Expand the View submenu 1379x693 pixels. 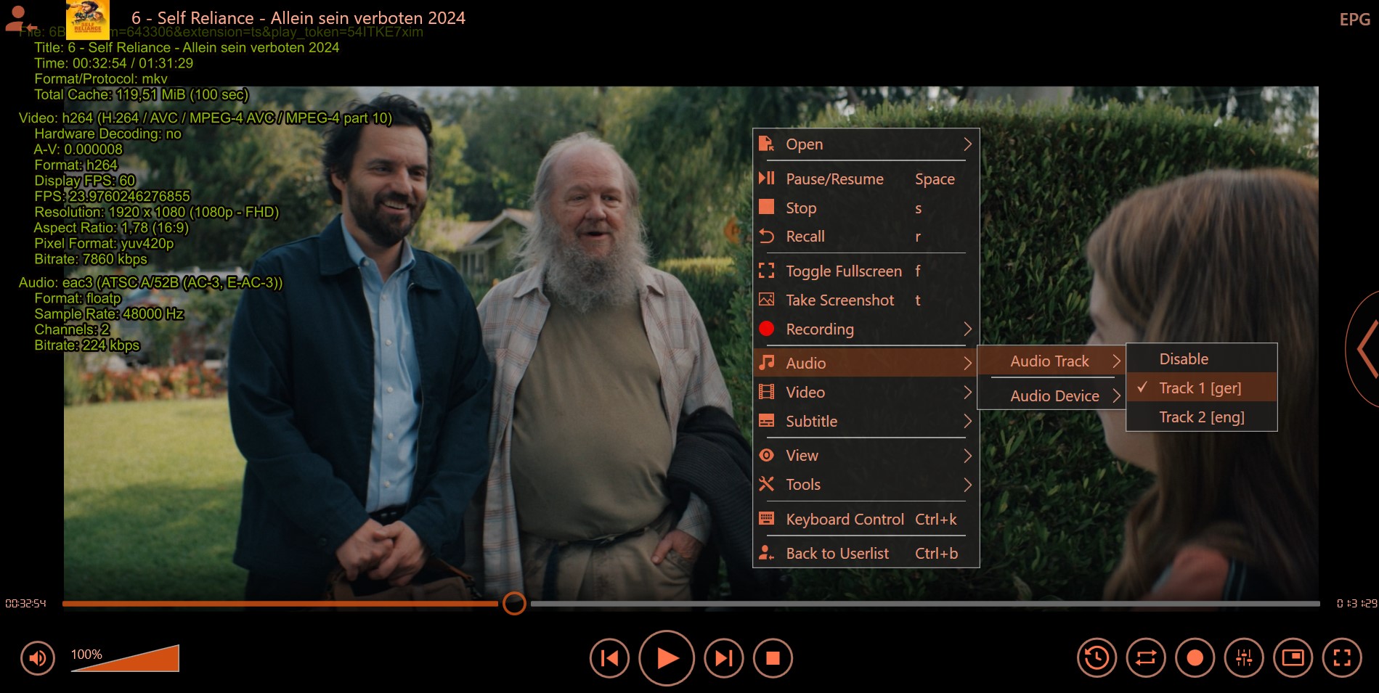coord(866,456)
